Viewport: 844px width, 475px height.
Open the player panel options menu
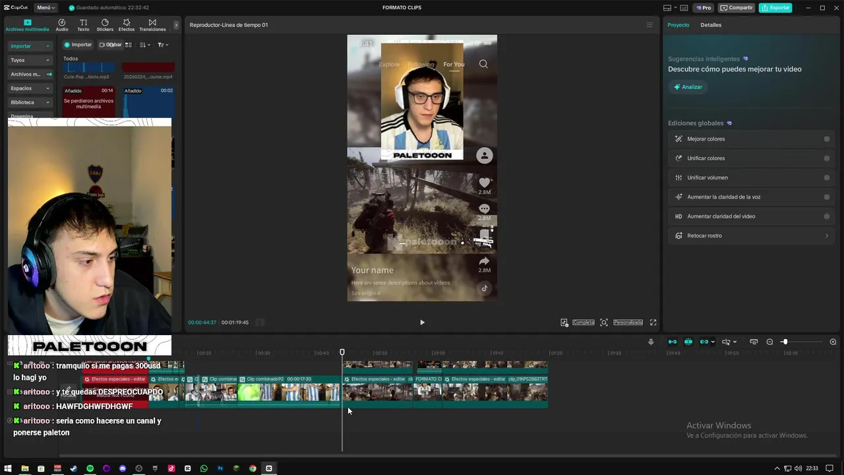(x=649, y=25)
